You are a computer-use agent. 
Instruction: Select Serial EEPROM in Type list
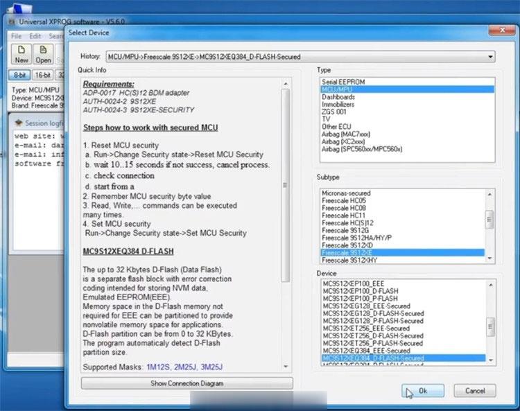click(x=407, y=82)
